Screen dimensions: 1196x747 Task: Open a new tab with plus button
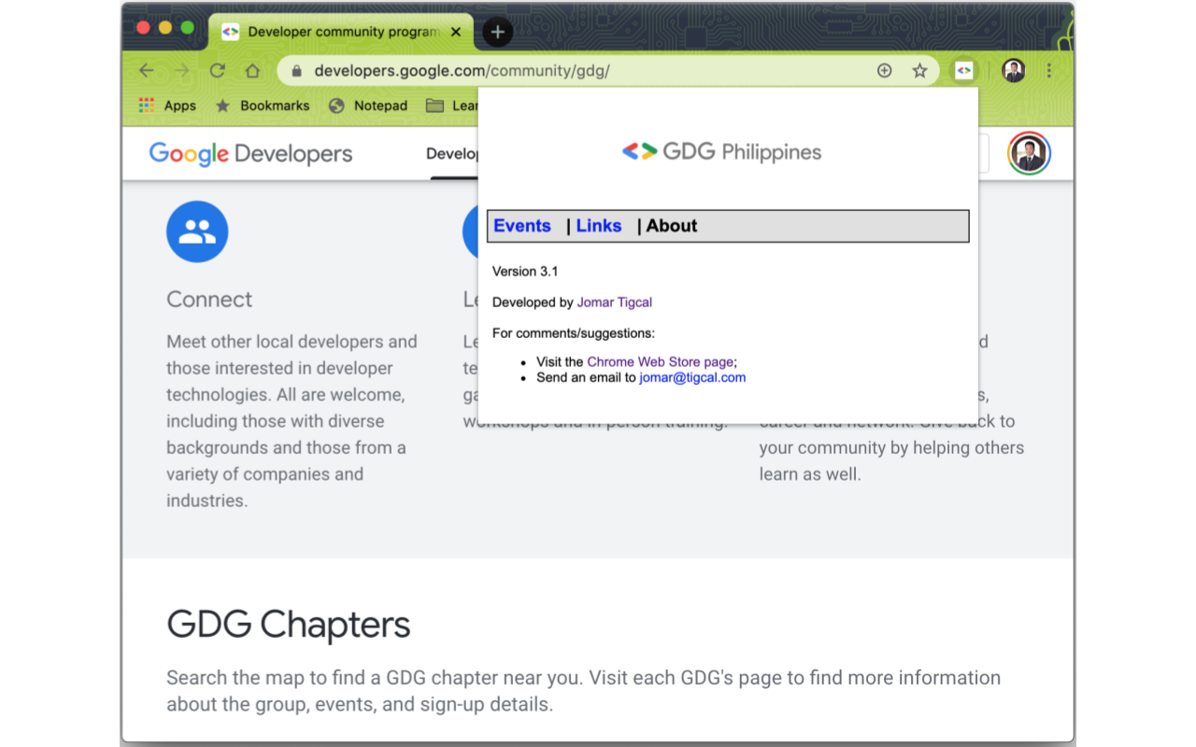point(497,33)
